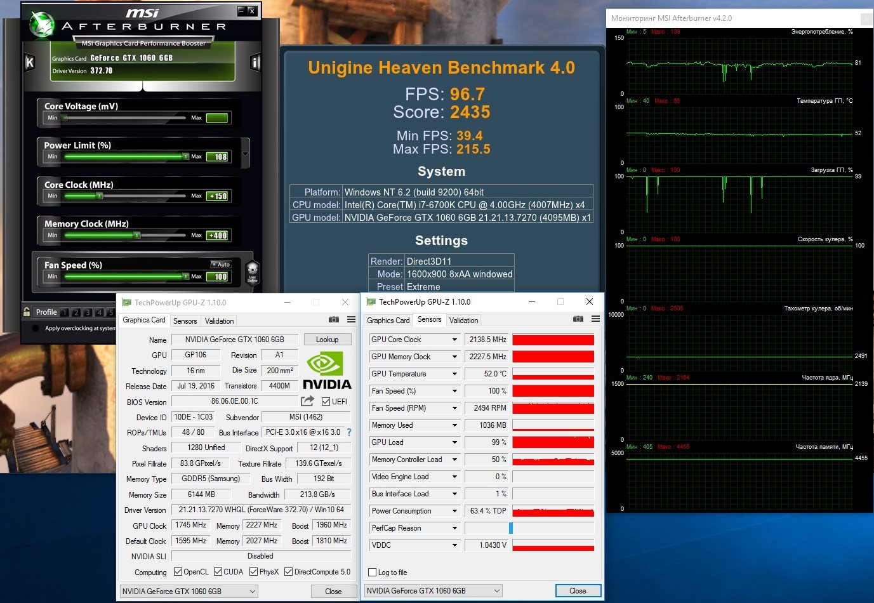Image resolution: width=874 pixels, height=603 pixels.
Task: Select Graphics Card tab in GPU-Z card info window
Action: click(x=144, y=320)
